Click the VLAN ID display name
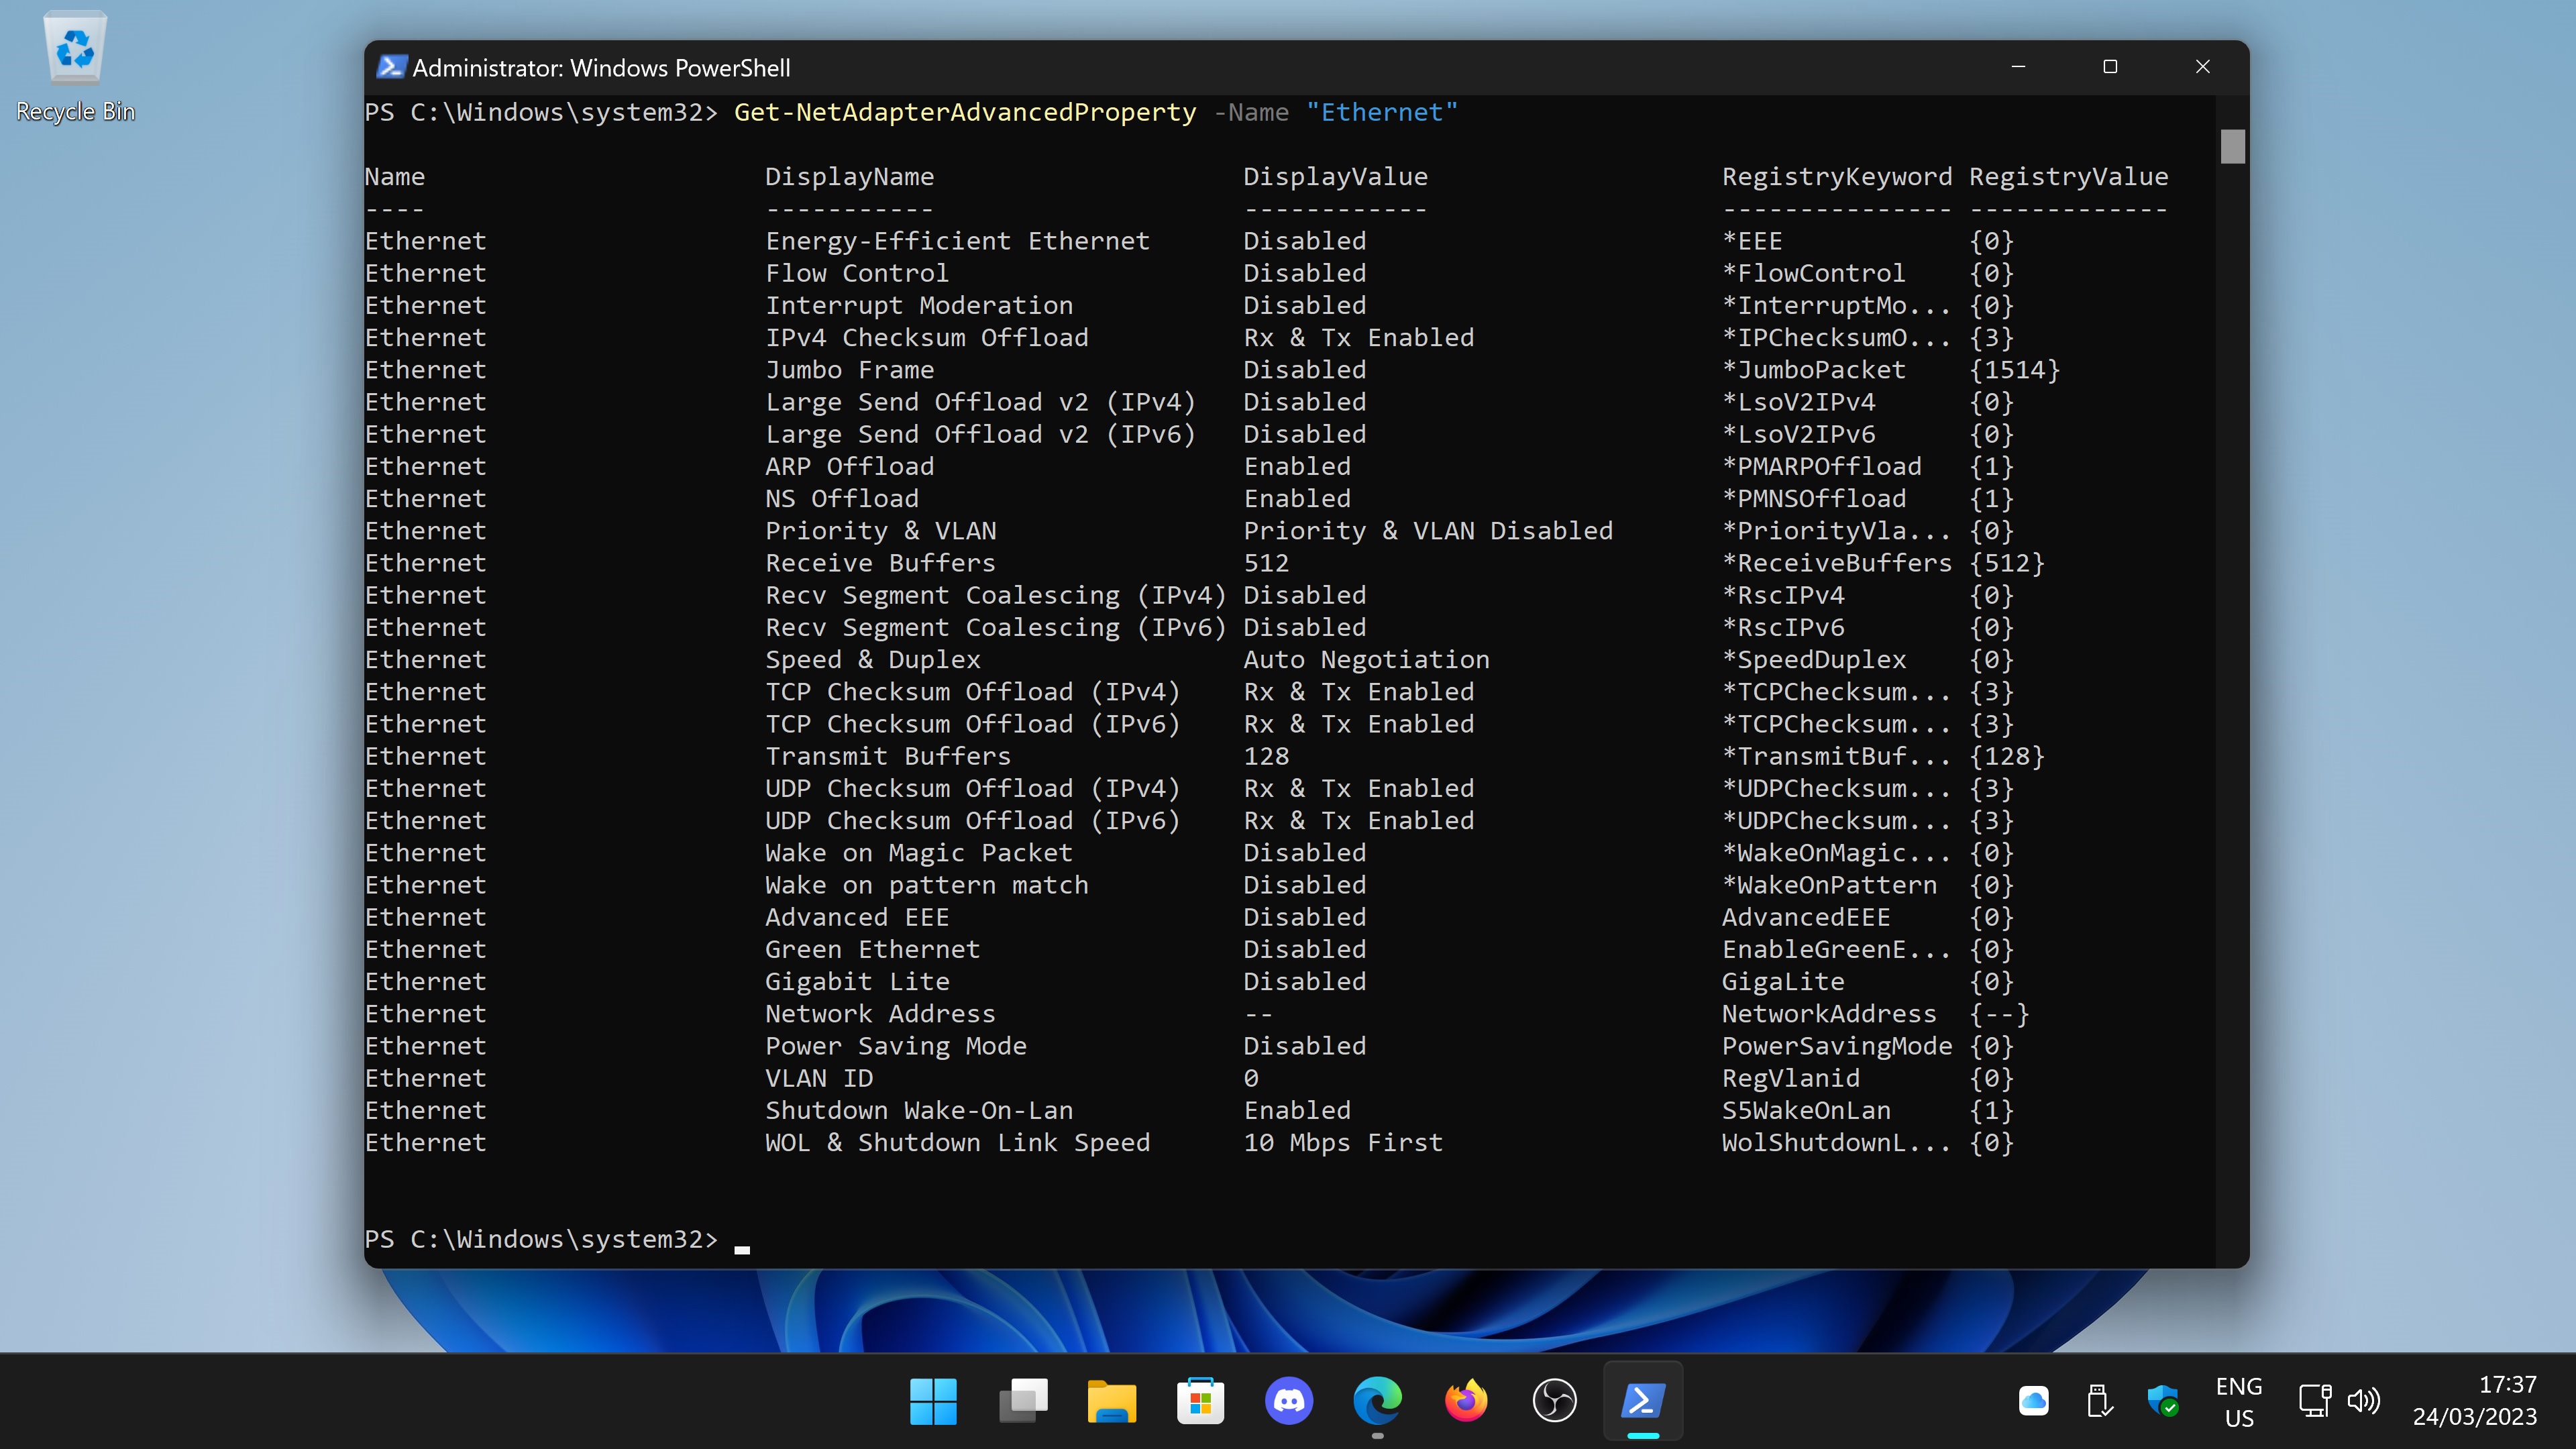Screen dimensions: 2576x1449 pyautogui.click(x=819, y=1078)
